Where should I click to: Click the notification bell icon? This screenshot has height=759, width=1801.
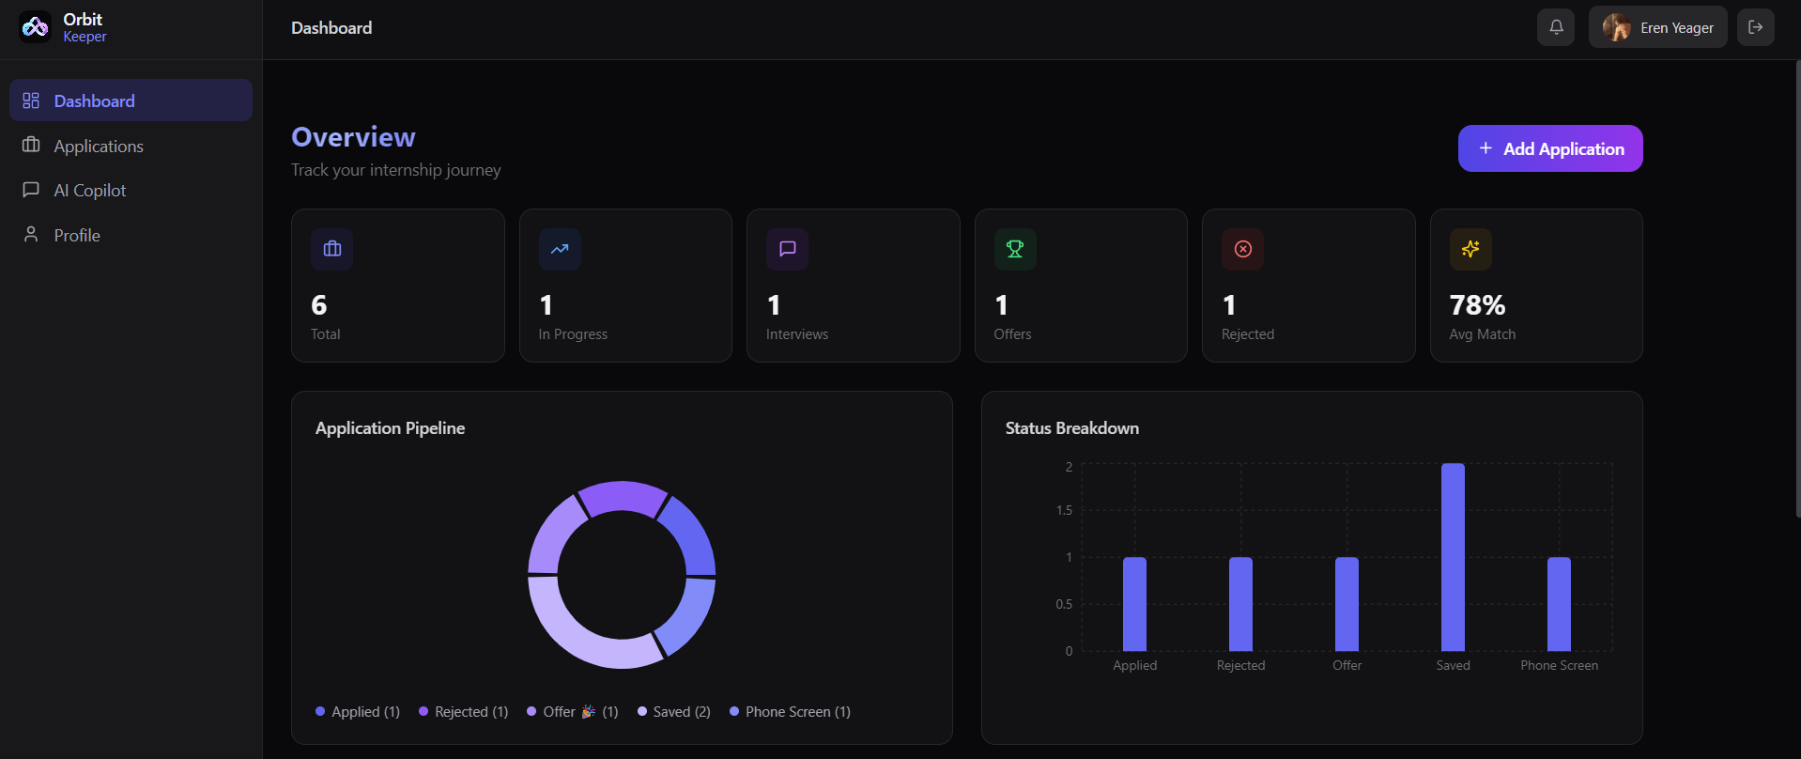pyautogui.click(x=1556, y=27)
